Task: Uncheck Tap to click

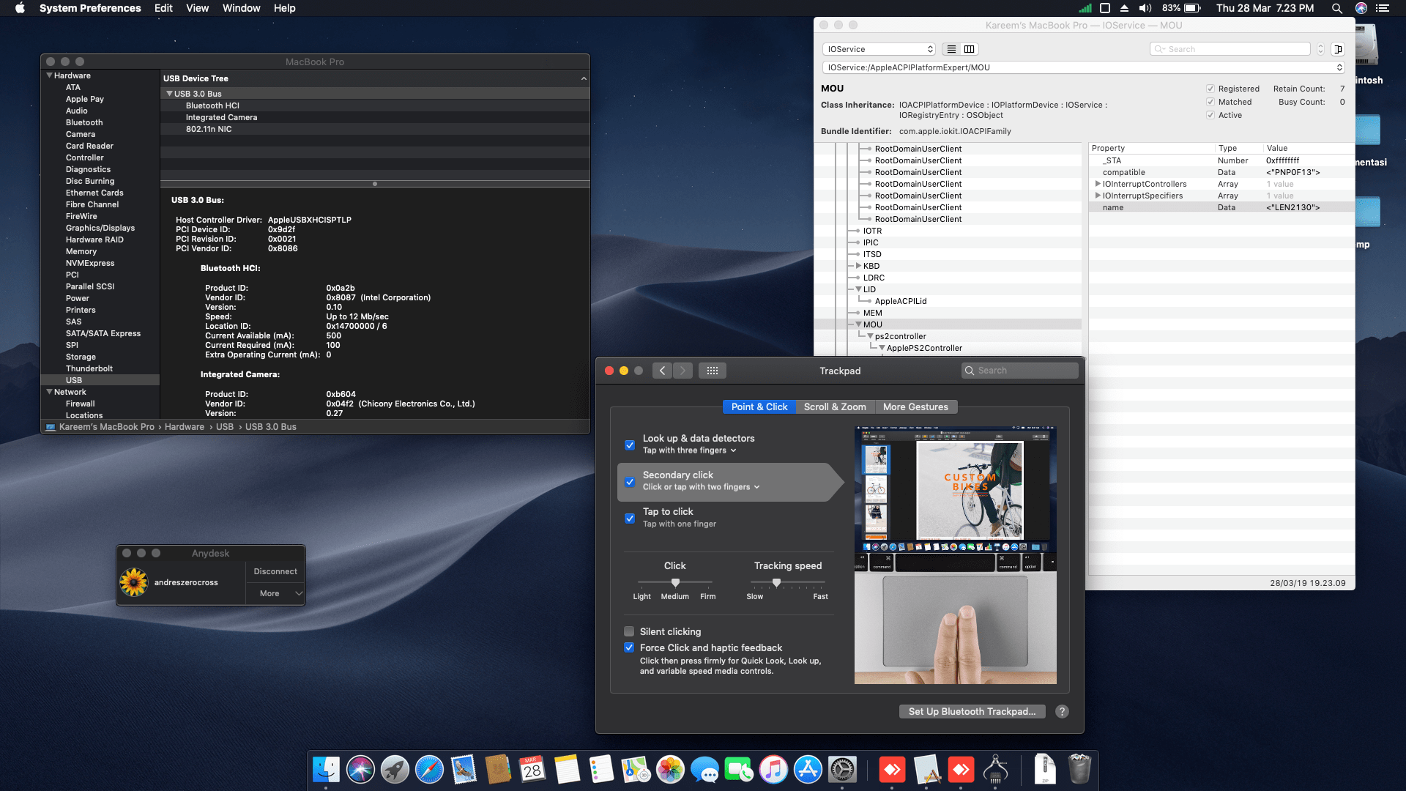Action: (629, 518)
